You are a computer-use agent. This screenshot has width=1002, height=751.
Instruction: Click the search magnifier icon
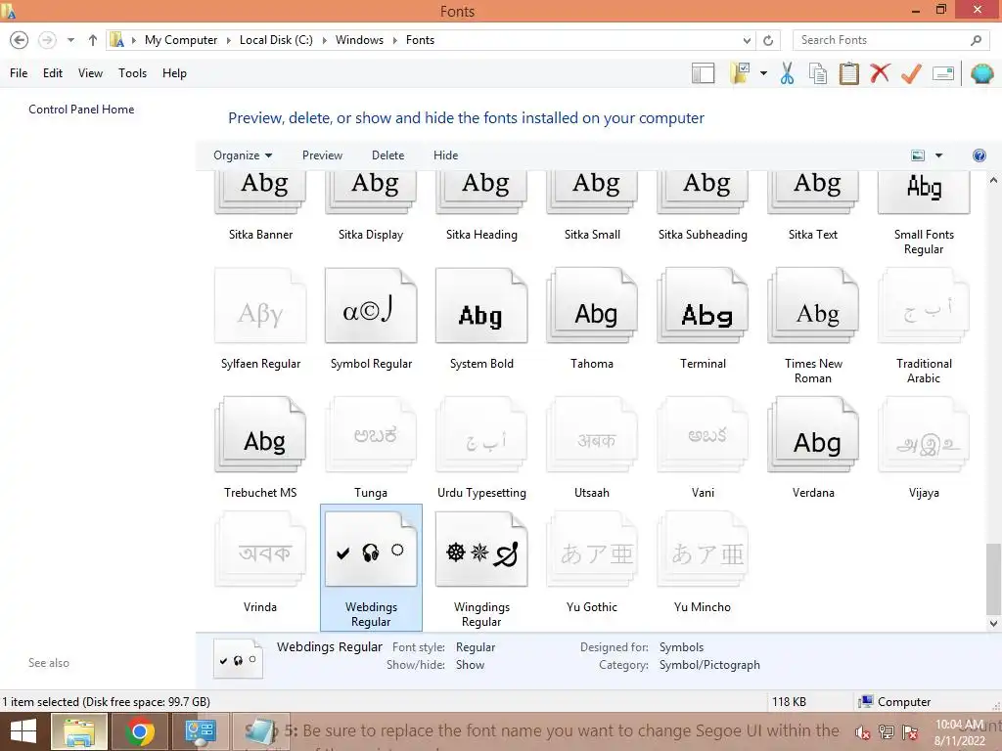[x=976, y=40]
